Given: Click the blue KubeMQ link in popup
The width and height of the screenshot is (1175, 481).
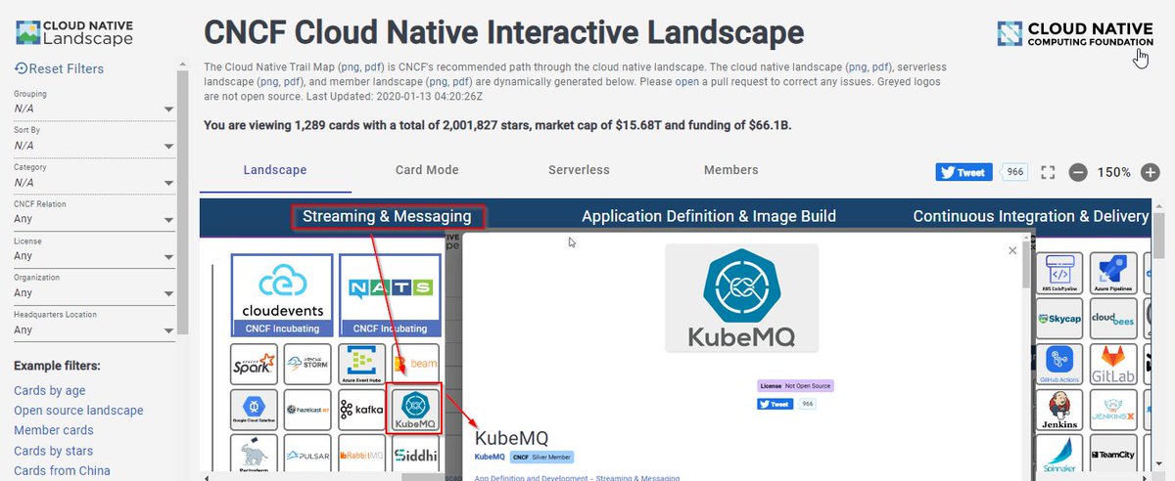Looking at the screenshot, I should click(x=490, y=457).
